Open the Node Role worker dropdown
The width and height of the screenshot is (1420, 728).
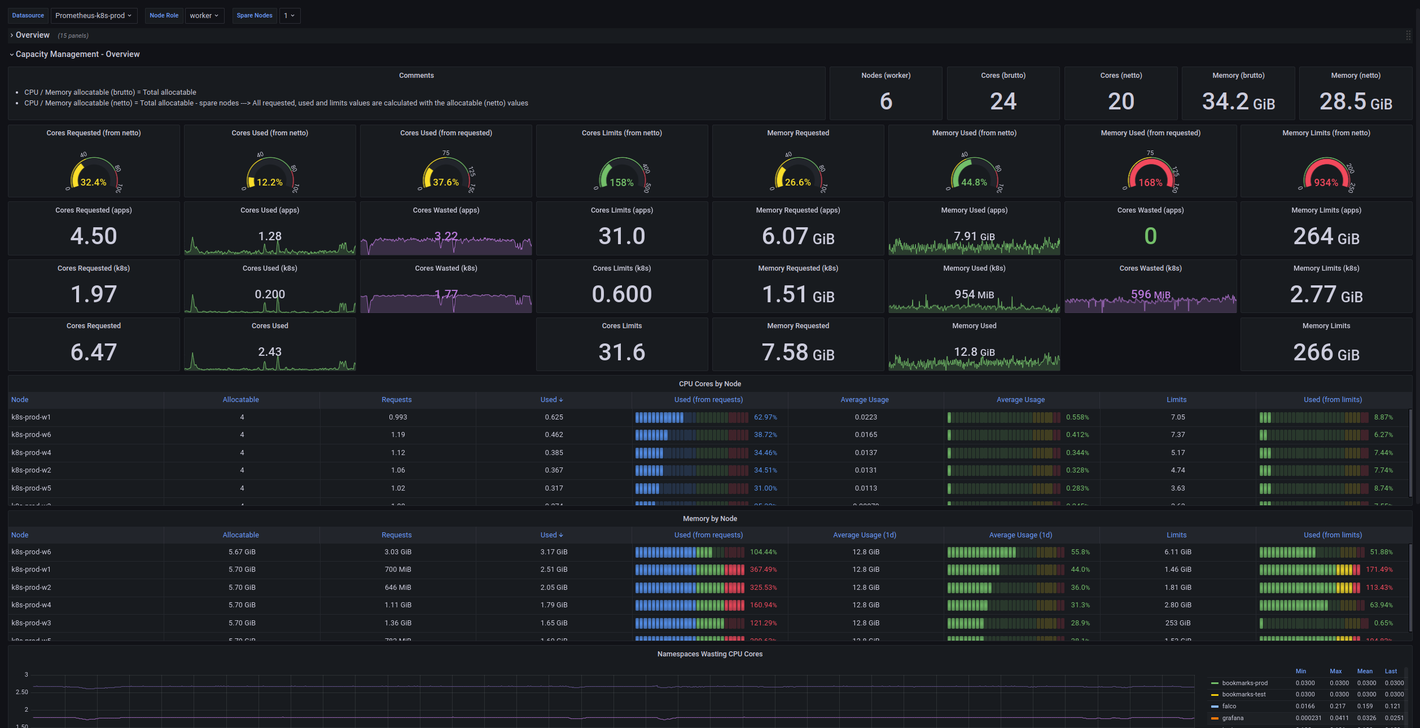(204, 16)
